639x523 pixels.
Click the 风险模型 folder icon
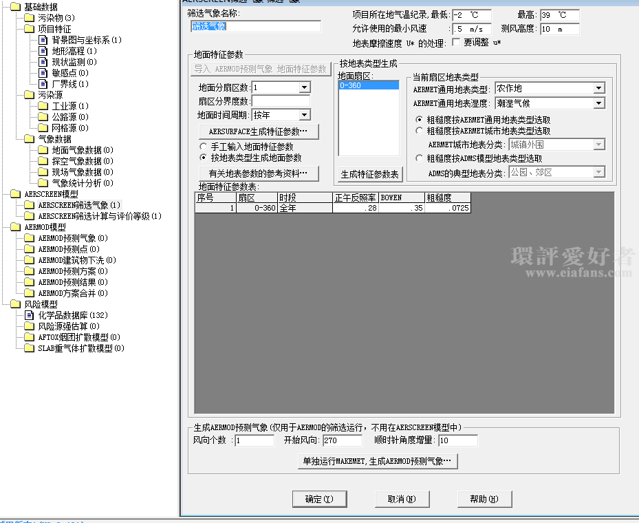pyautogui.click(x=16, y=303)
